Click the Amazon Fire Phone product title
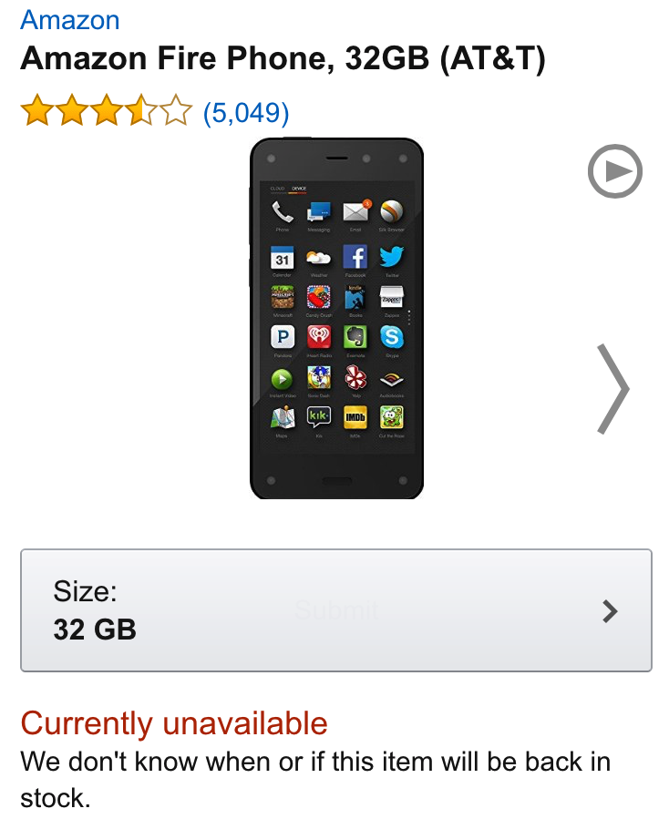669x819 pixels. point(283,60)
